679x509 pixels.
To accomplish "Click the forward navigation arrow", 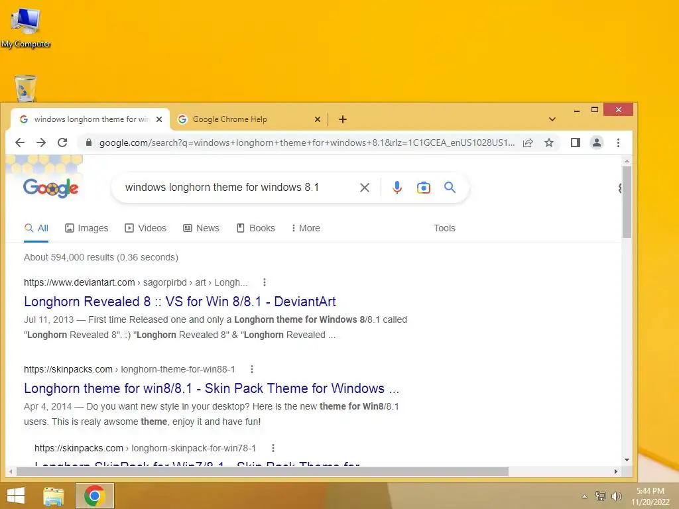I will pyautogui.click(x=41, y=142).
